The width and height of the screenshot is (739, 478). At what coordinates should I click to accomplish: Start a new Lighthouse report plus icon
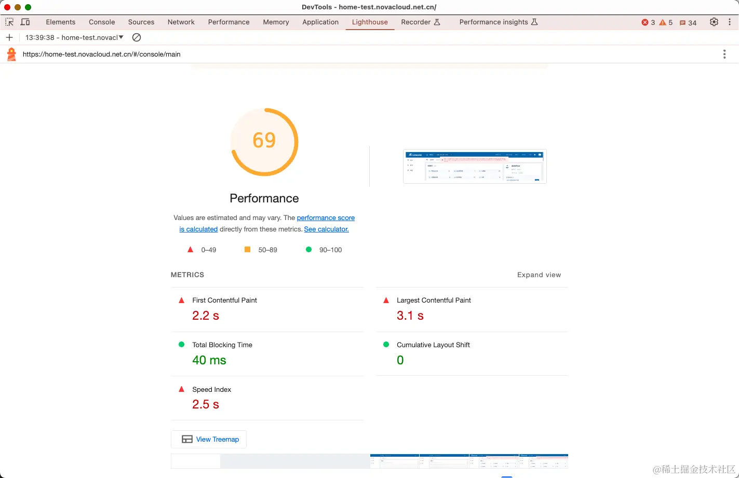click(9, 37)
